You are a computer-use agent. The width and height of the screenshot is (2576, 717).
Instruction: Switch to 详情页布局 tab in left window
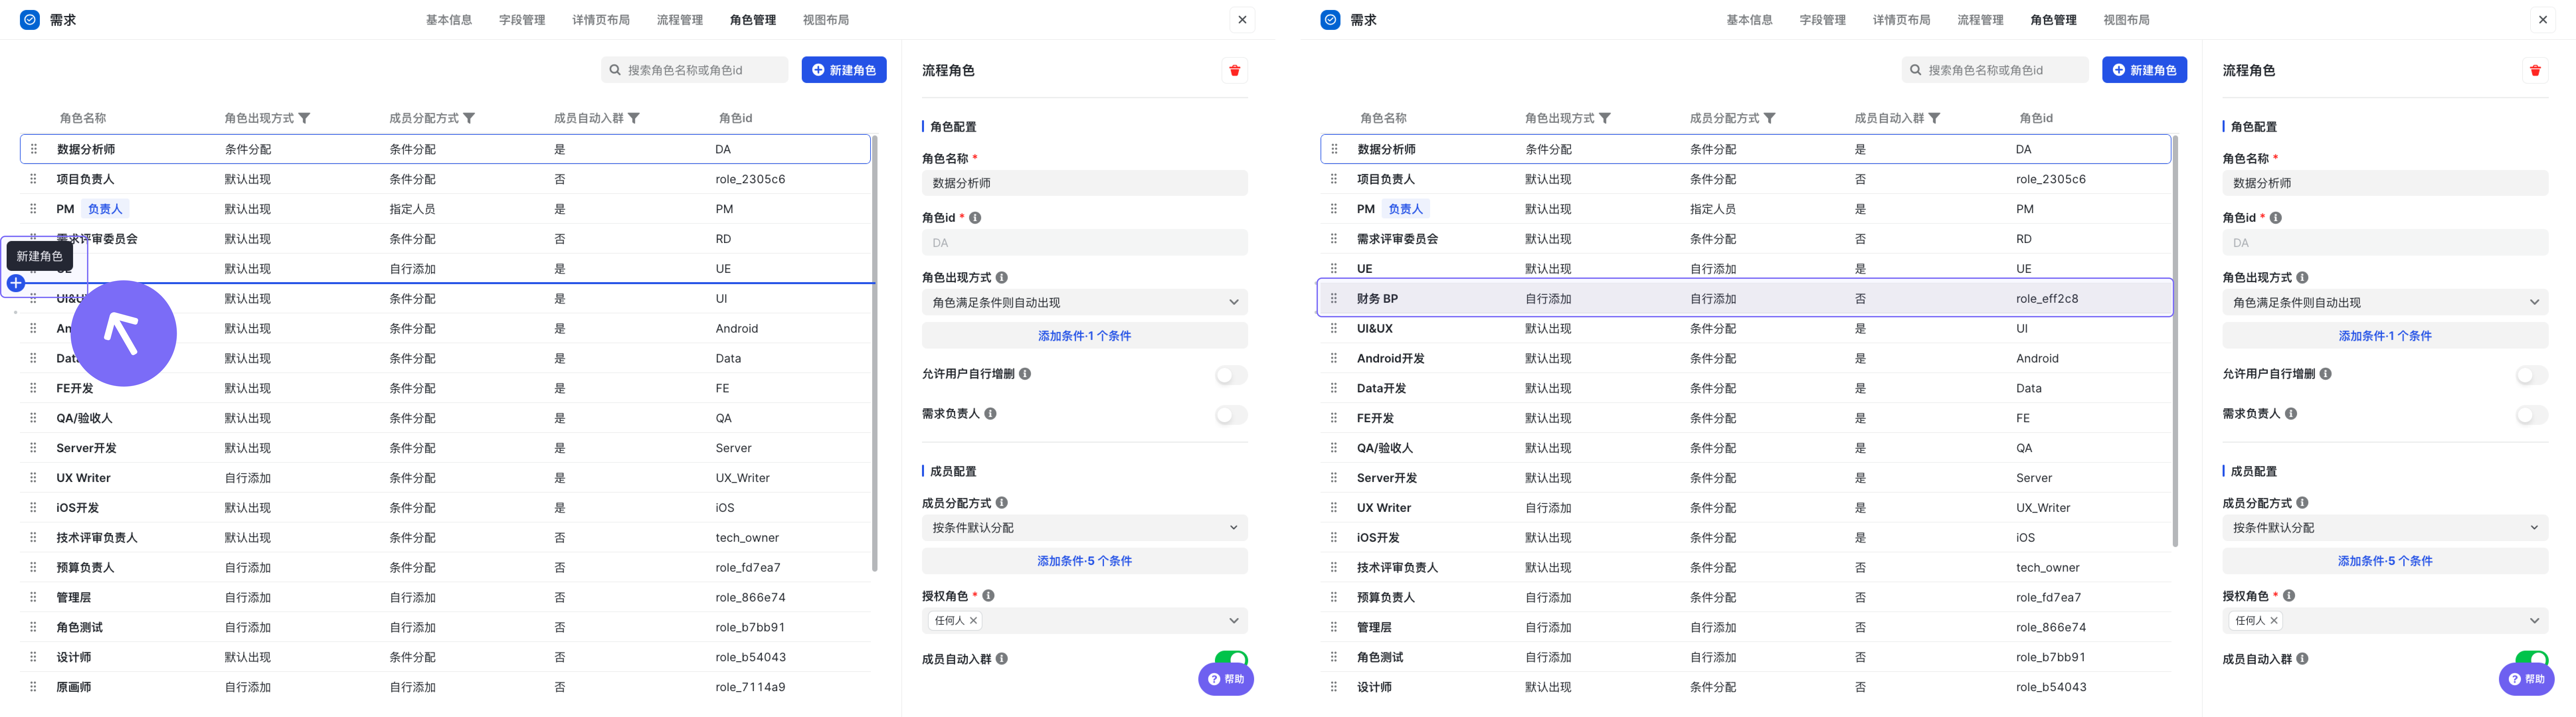(601, 20)
